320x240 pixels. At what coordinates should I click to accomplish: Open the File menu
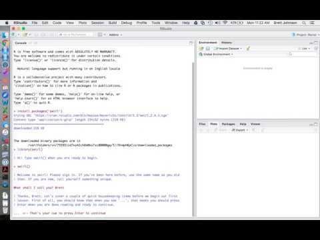coord(35,23)
